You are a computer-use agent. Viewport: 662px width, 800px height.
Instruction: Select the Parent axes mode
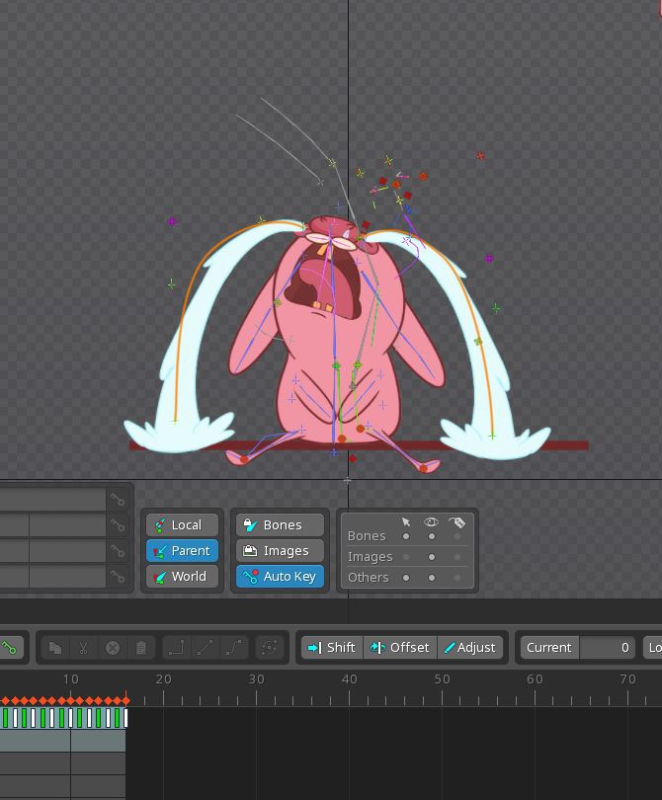pyautogui.click(x=182, y=550)
